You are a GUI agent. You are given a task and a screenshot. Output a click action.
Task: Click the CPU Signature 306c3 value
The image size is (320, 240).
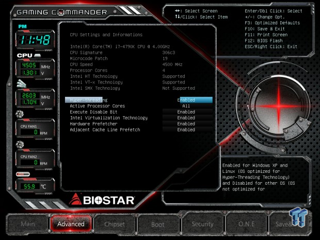coord(169,53)
